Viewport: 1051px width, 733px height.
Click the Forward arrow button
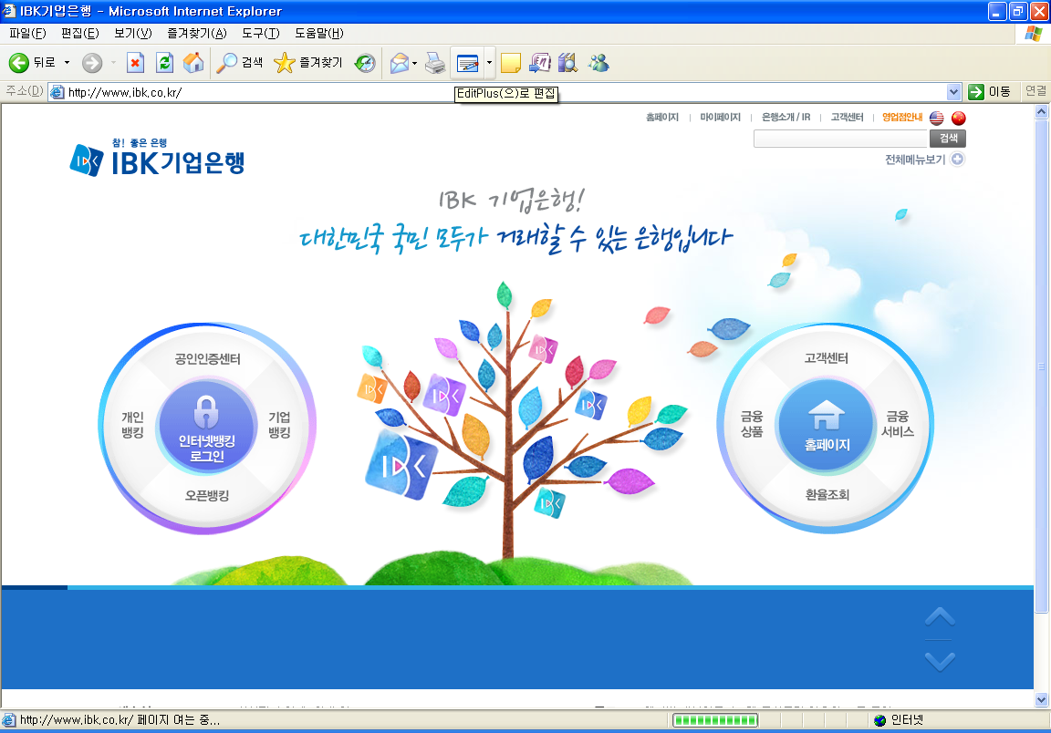click(92, 63)
